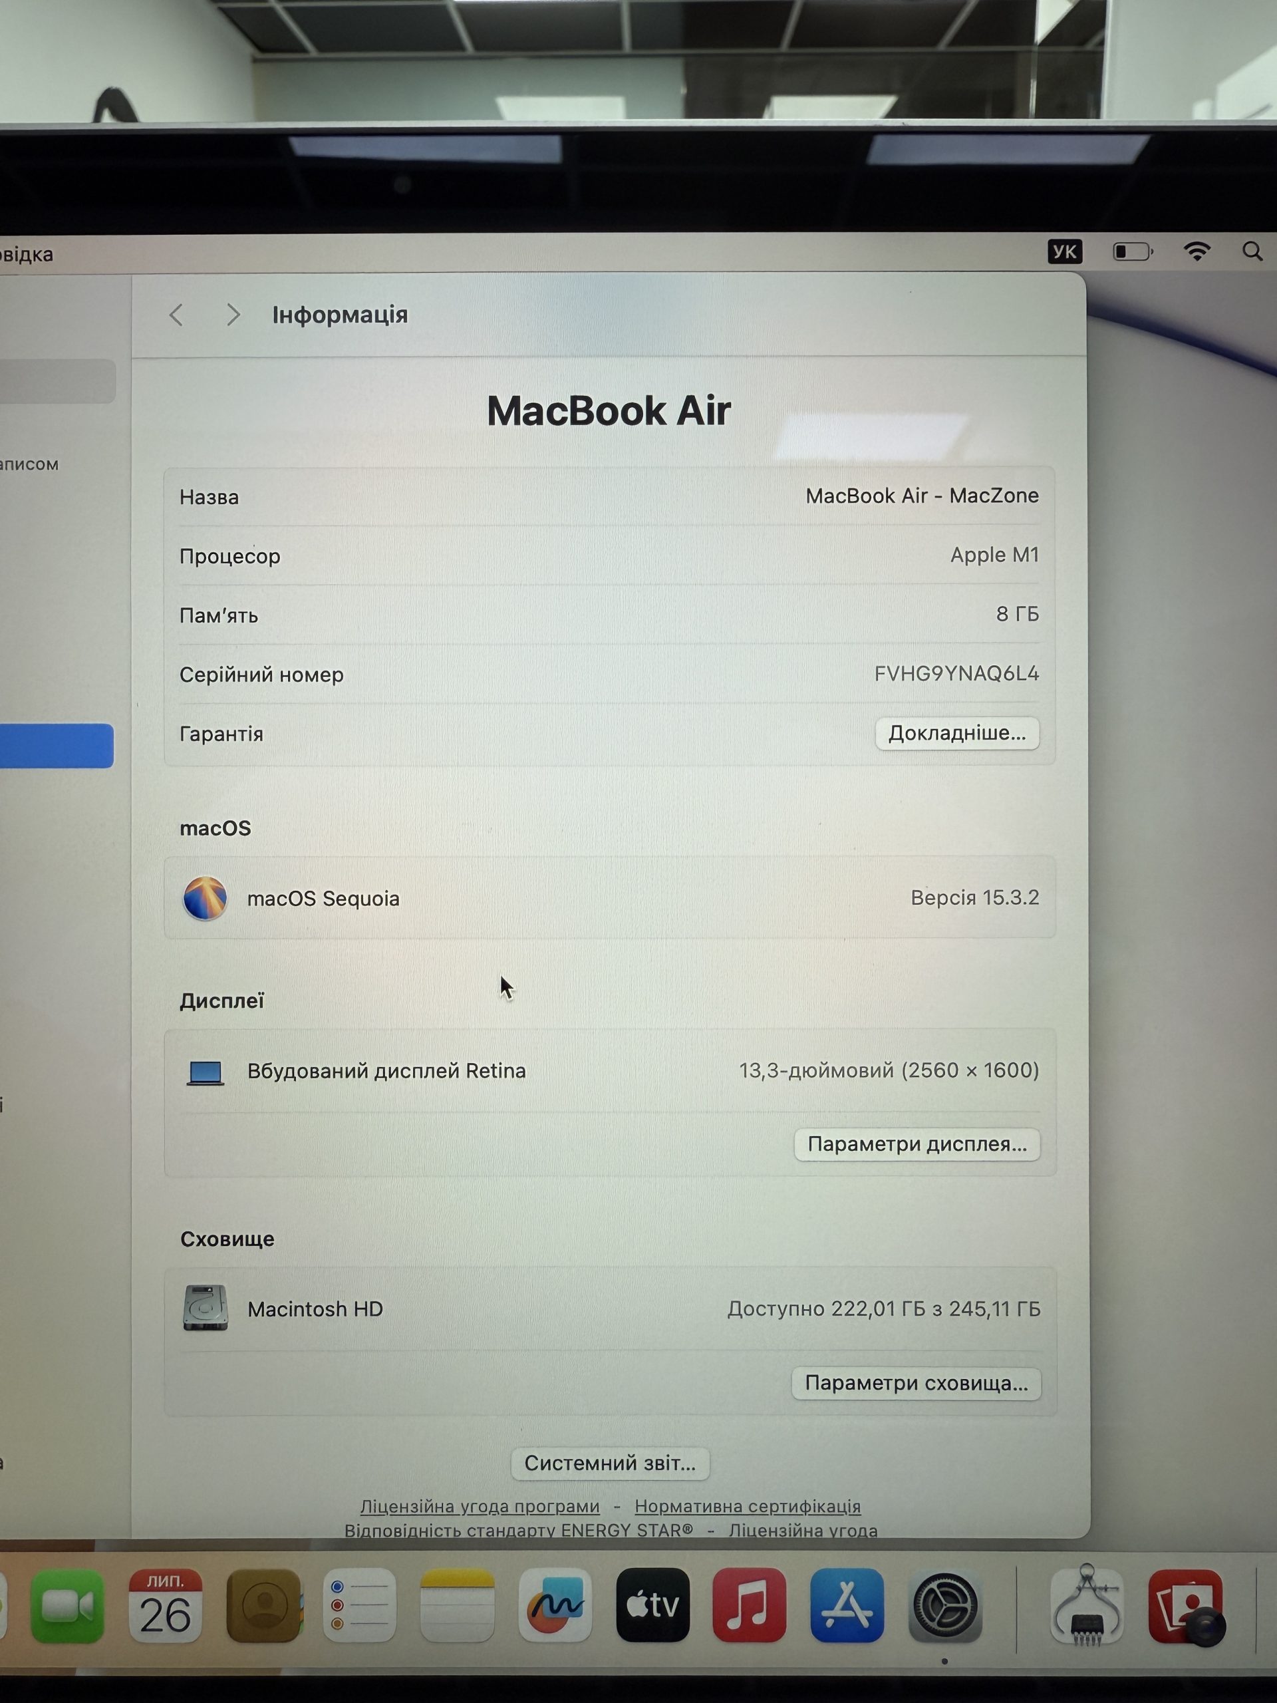
Task: Open the УК input language menu
Action: (x=1065, y=251)
